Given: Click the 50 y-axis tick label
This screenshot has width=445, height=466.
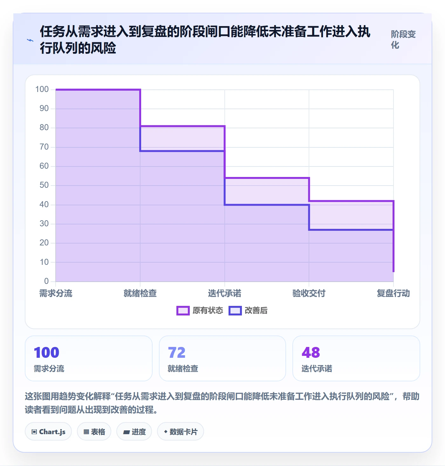Looking at the screenshot, I should coord(44,185).
